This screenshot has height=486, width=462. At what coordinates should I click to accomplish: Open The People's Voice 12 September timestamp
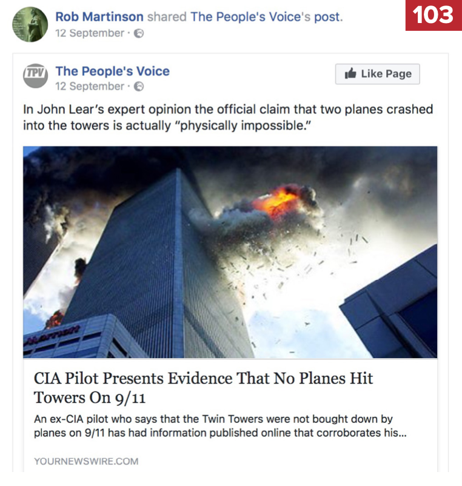tap(90, 86)
